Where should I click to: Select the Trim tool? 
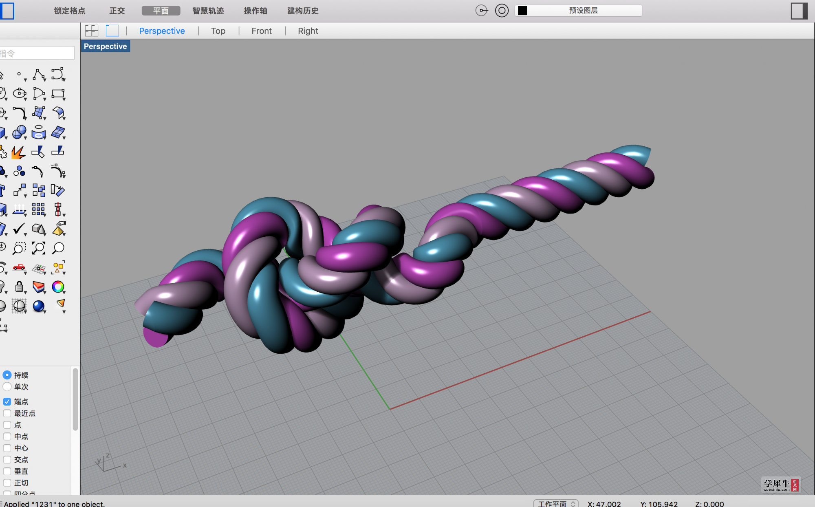point(38,152)
